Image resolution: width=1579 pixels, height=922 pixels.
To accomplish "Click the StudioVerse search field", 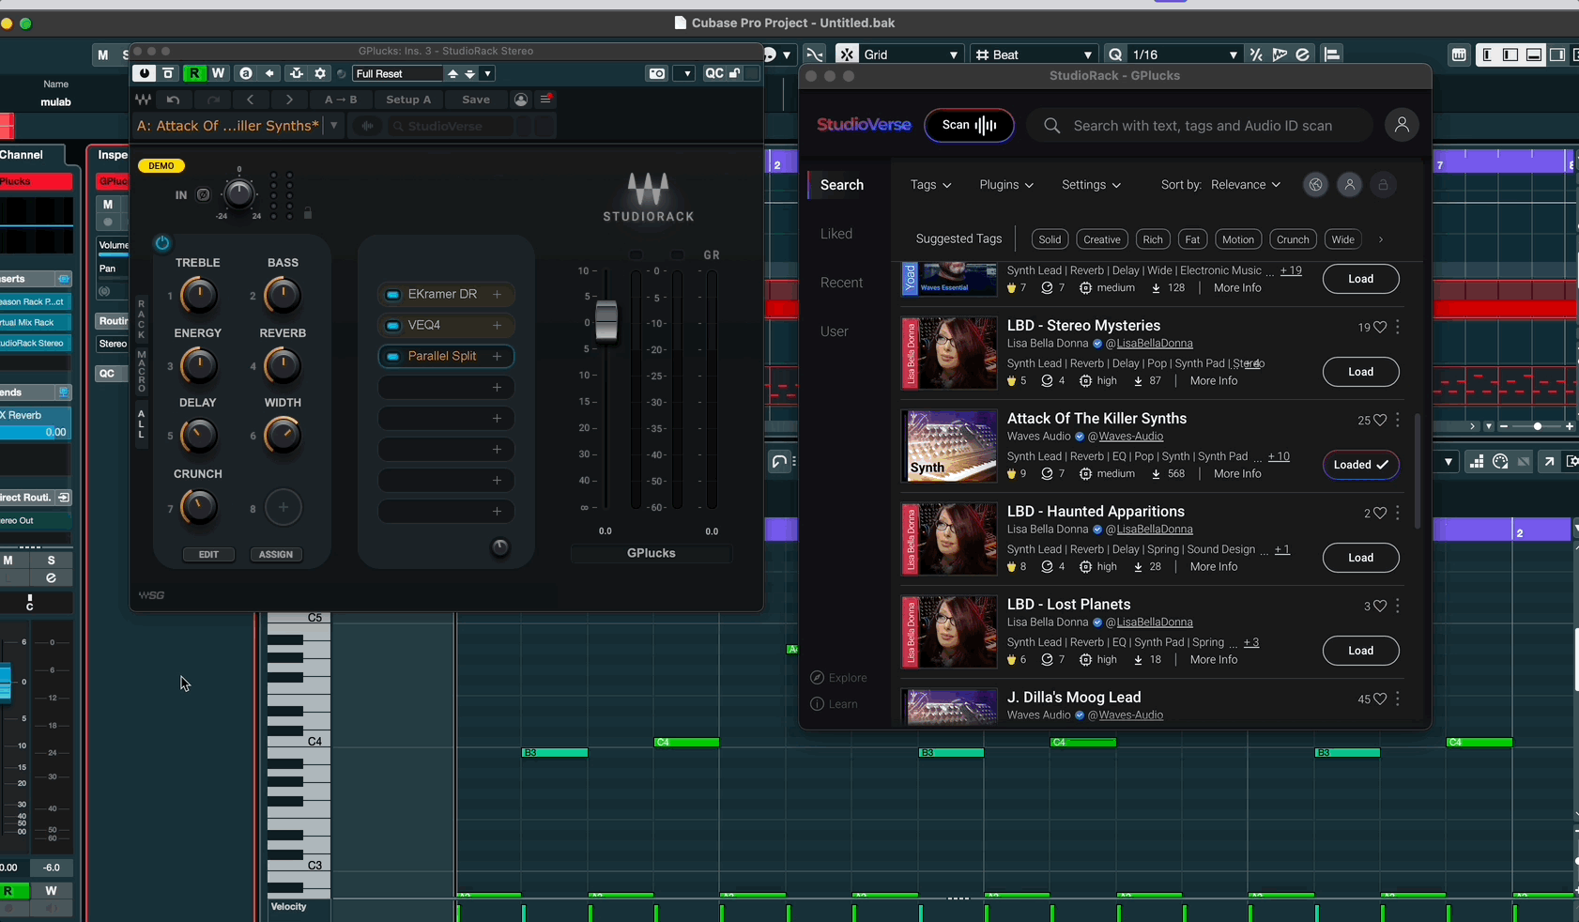I will point(1199,125).
